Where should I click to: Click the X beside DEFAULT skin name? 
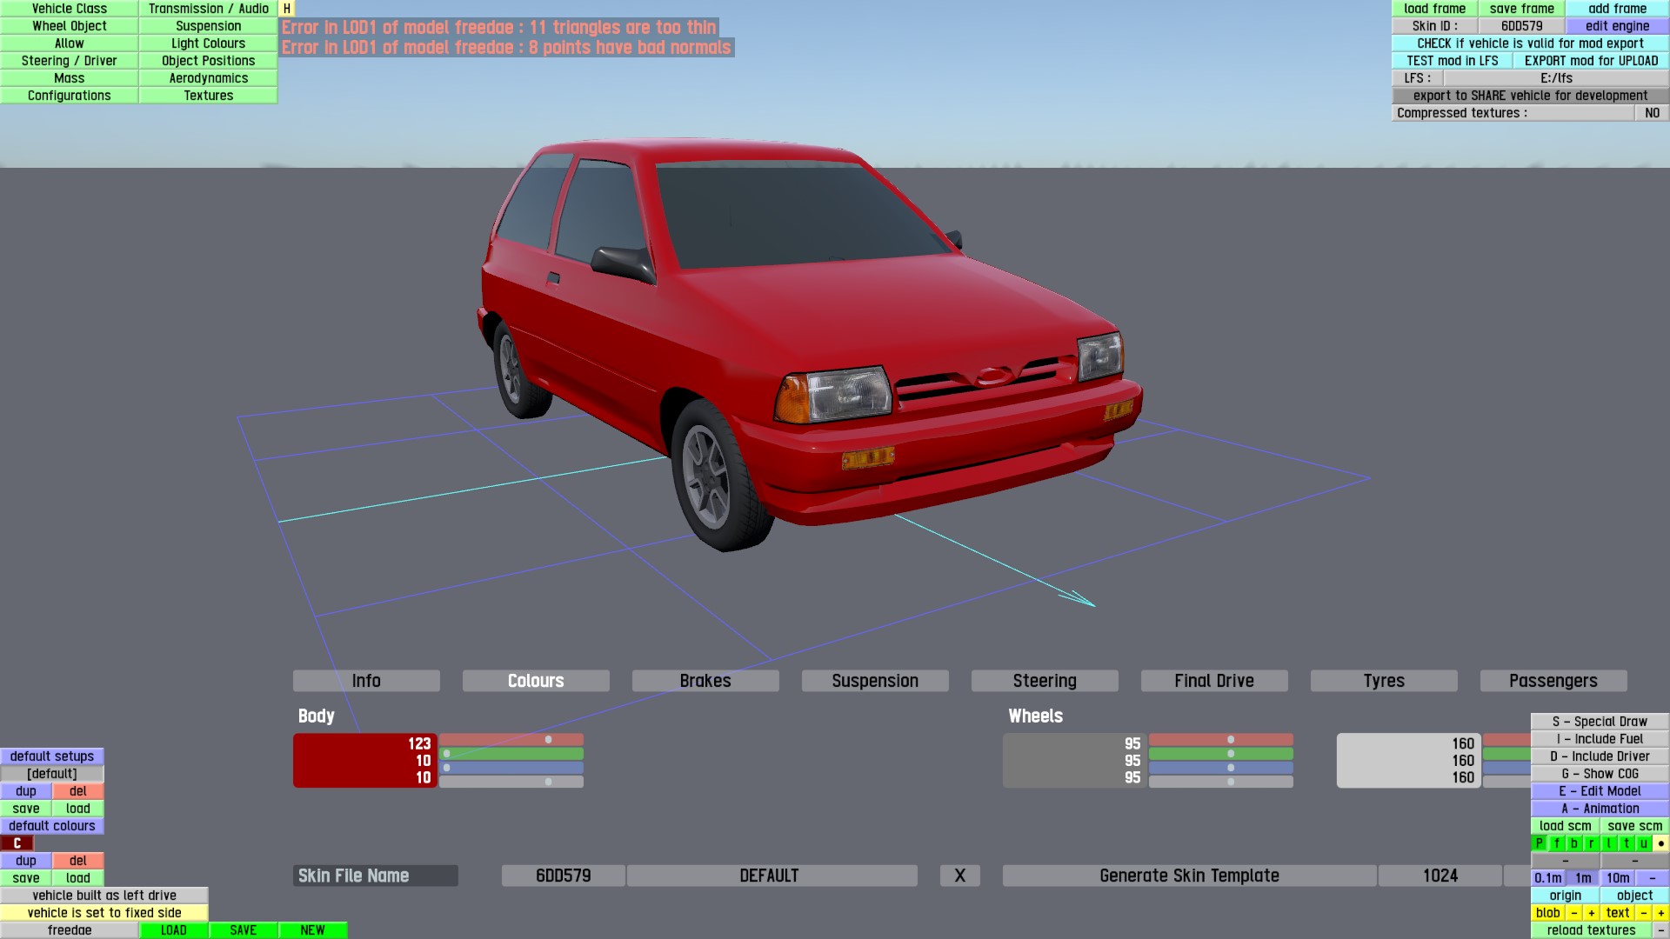click(959, 876)
